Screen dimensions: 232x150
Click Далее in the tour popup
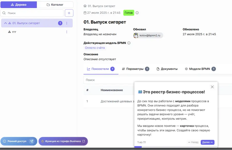[208, 142]
